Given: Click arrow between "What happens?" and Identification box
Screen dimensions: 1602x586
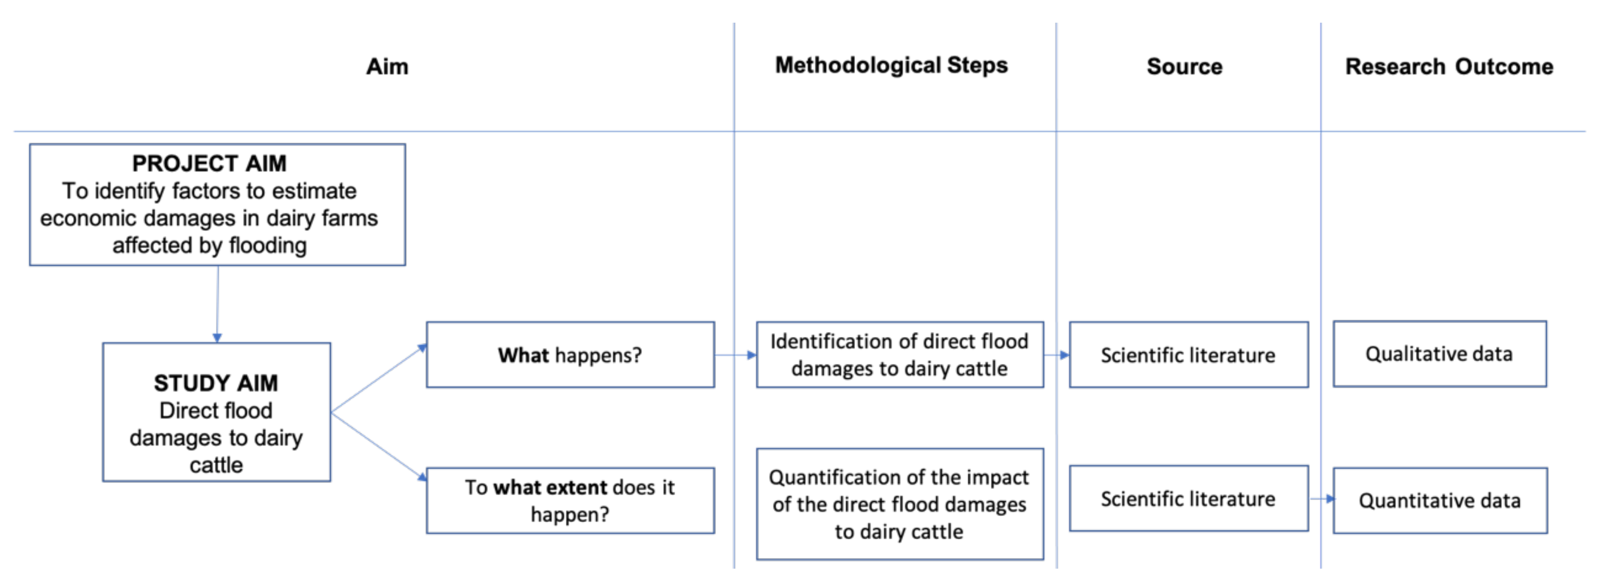Looking at the screenshot, I should (x=736, y=355).
